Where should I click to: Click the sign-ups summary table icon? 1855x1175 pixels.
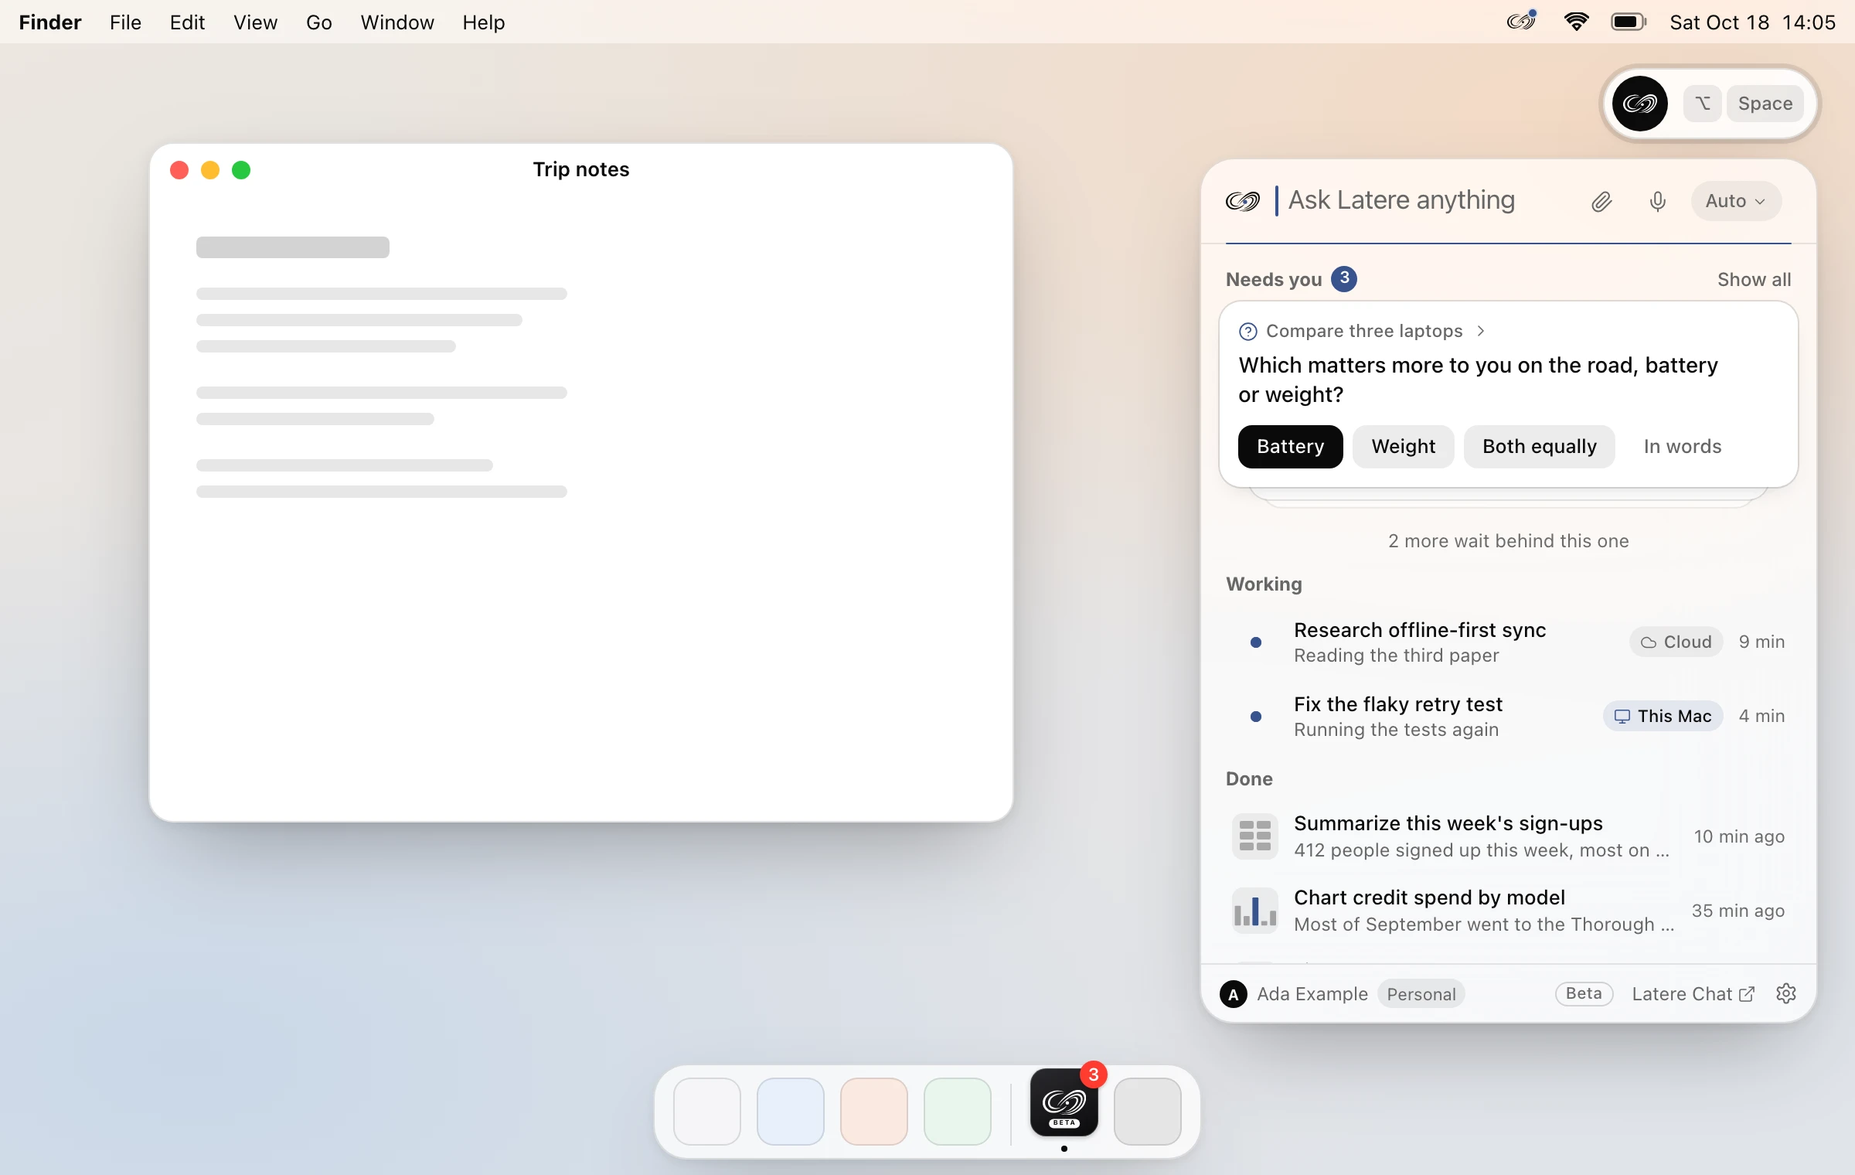point(1254,836)
